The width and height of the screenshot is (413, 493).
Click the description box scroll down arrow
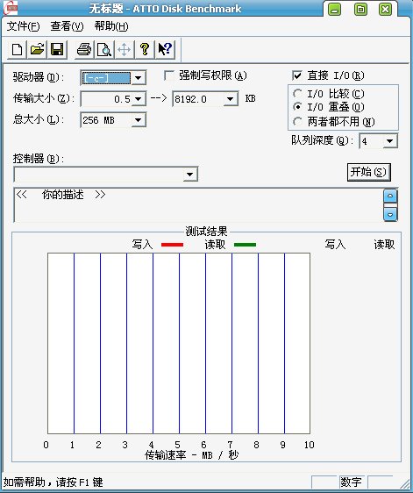point(390,214)
